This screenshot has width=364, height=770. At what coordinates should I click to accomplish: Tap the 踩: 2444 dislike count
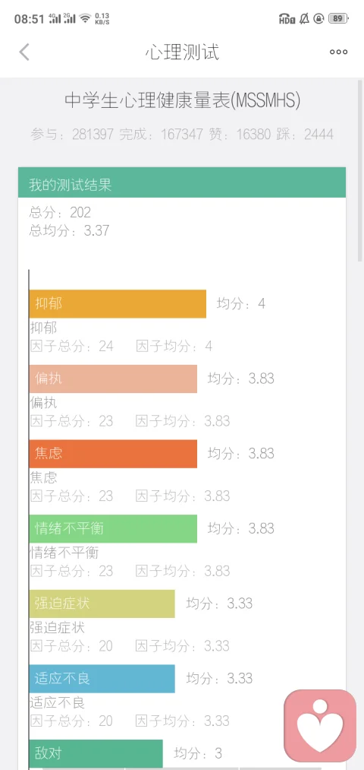tap(305, 134)
